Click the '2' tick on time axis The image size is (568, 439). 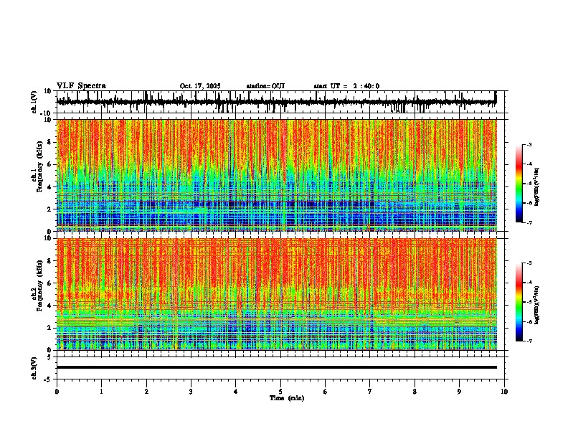click(x=146, y=392)
